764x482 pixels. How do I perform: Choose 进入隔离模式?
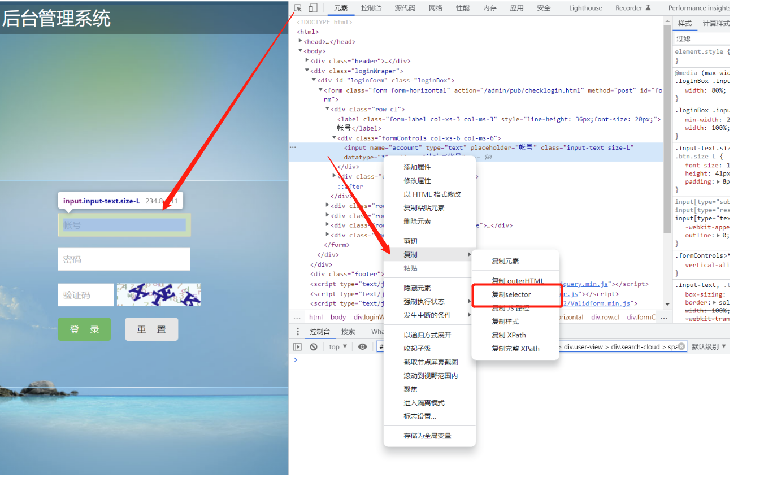(x=429, y=403)
